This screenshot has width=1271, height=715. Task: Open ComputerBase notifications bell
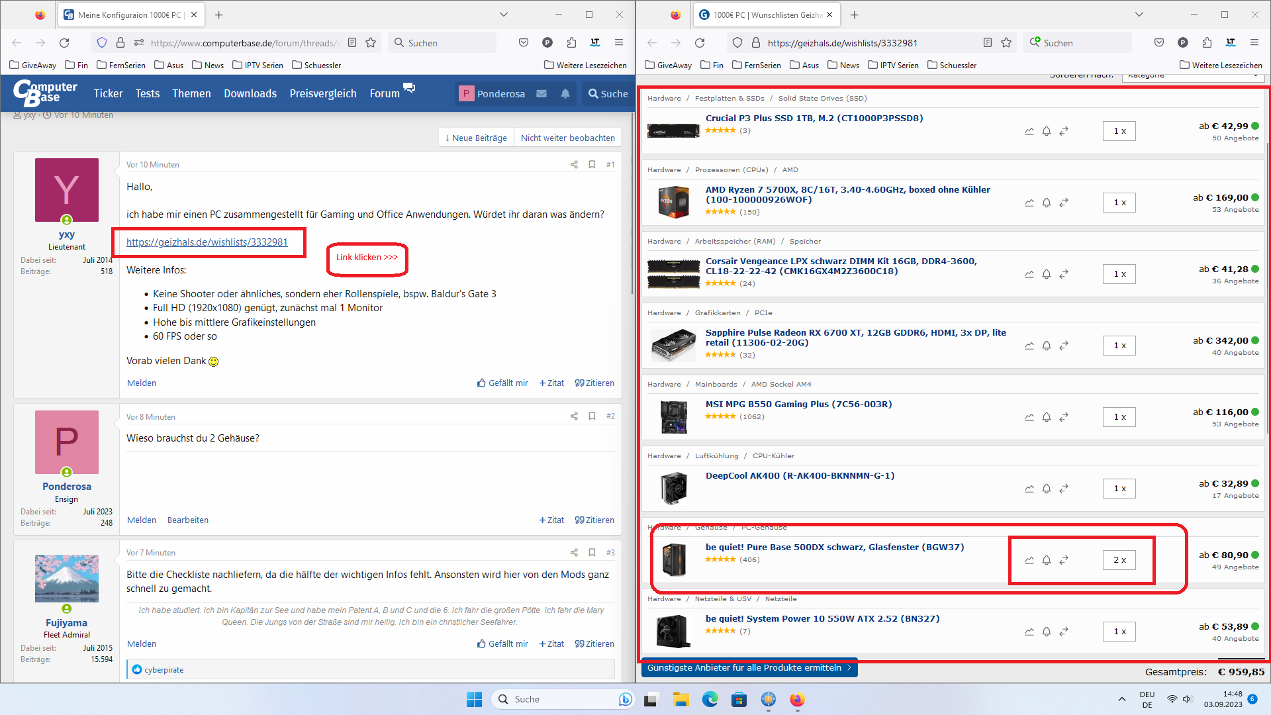(565, 94)
